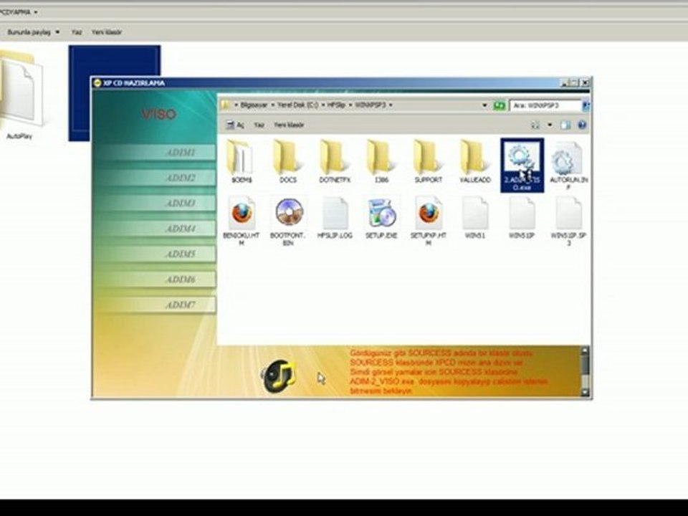Open the SUPPORT folder
Viewport: 688px width, 516px height.
point(429,161)
